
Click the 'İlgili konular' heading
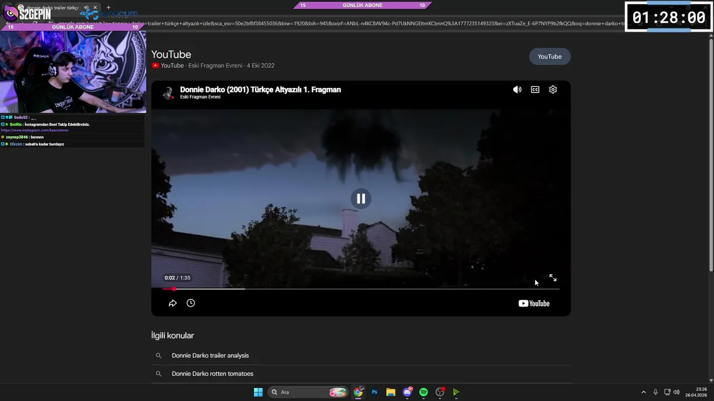click(x=172, y=335)
